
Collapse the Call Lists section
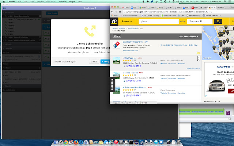[3, 49]
